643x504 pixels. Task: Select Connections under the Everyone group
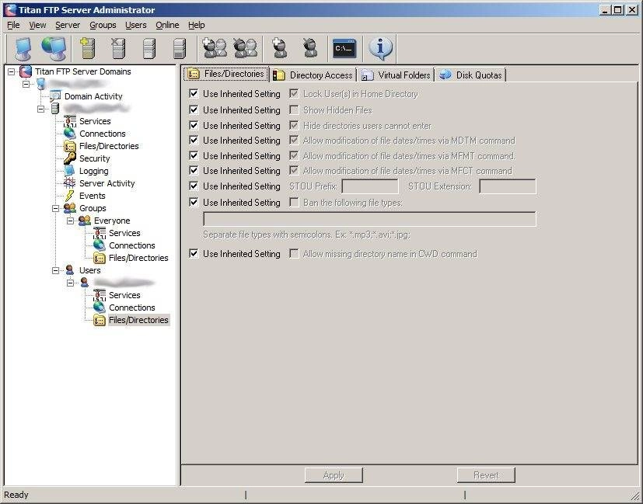click(131, 245)
